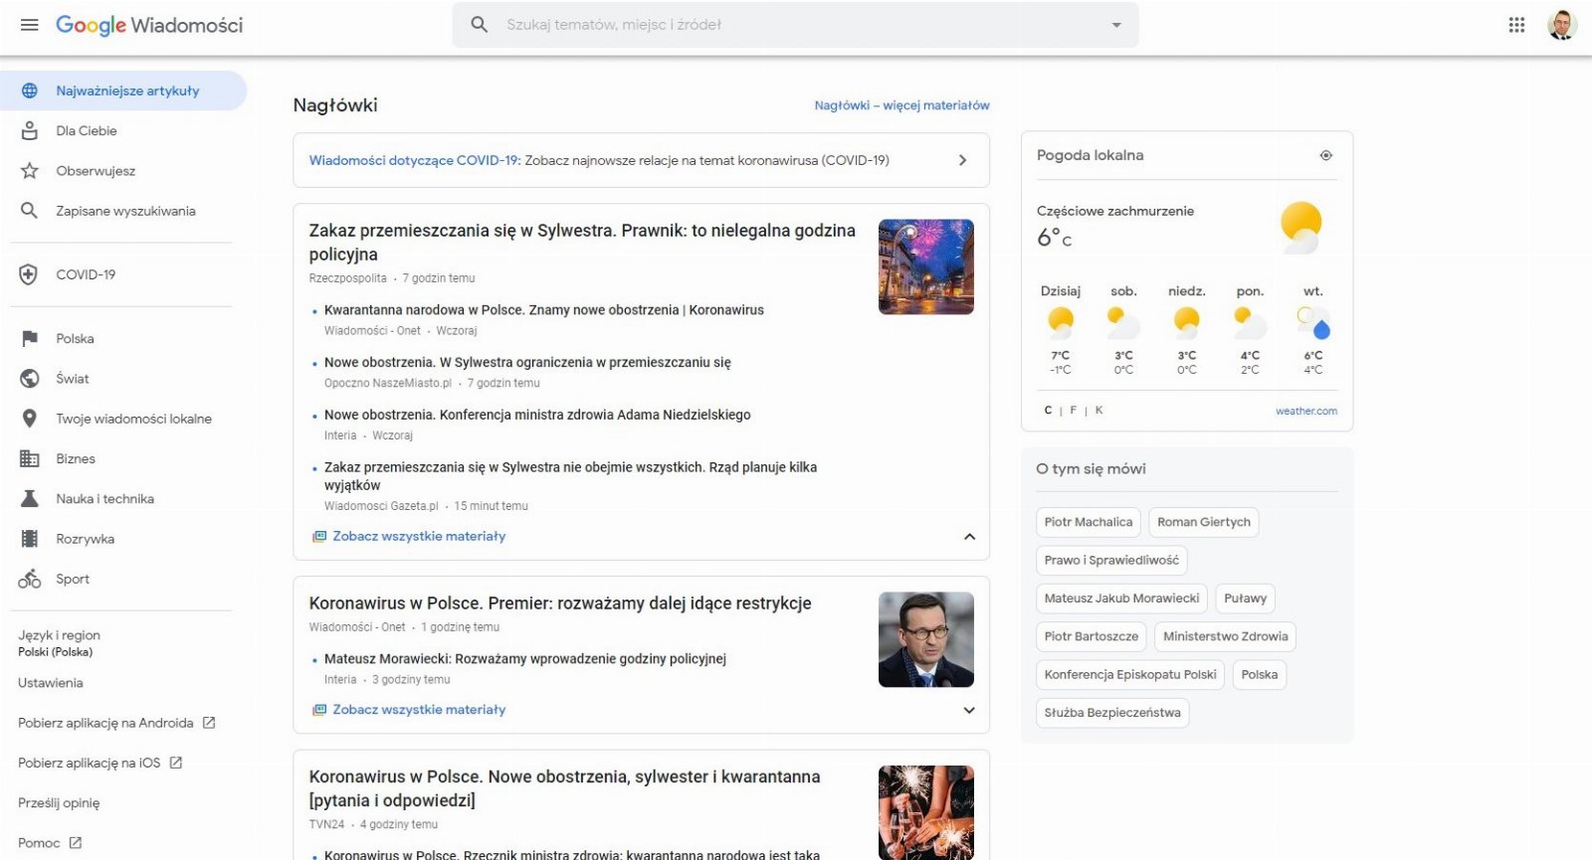Switch temperature unit to Fahrenheit
This screenshot has height=860, width=1592.
1073,411
